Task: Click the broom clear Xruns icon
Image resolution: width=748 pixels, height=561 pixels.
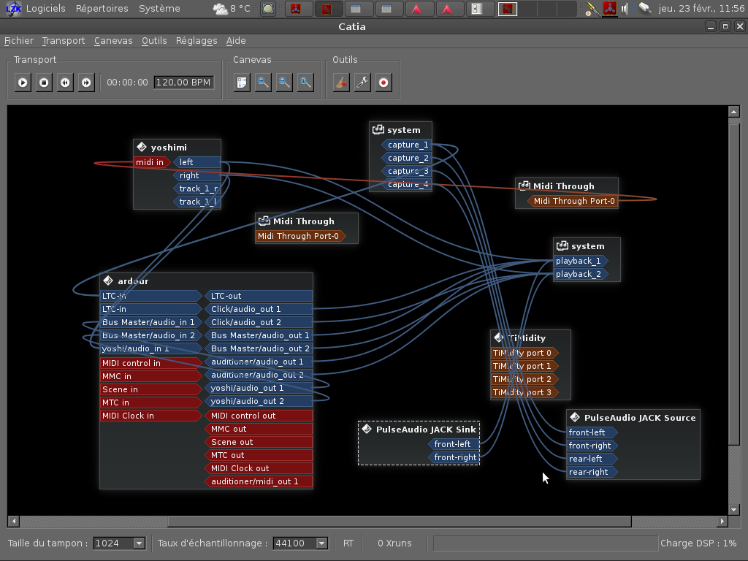Action: 341,83
